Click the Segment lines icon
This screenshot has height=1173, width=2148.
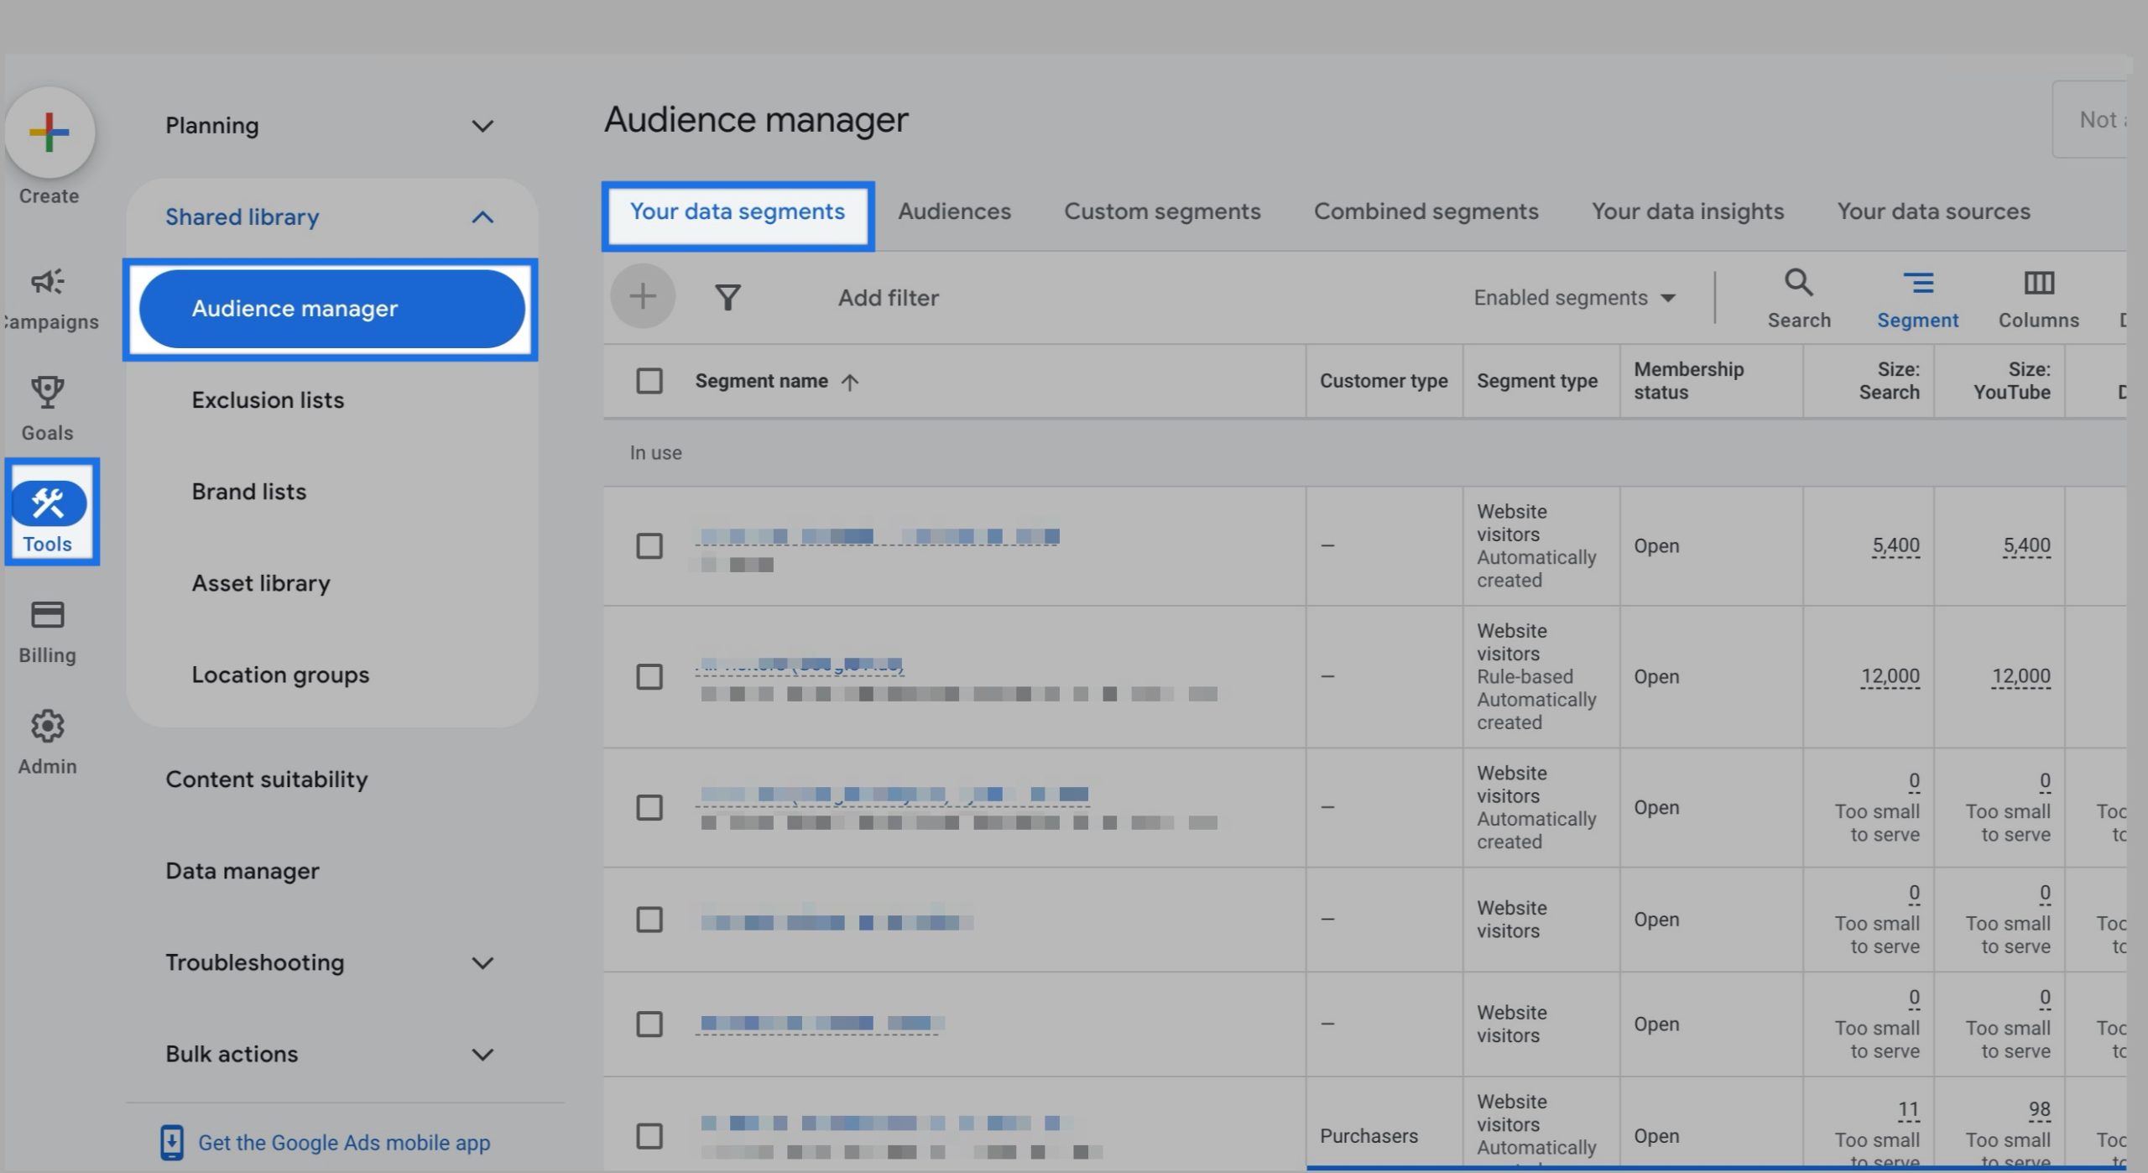1918,282
